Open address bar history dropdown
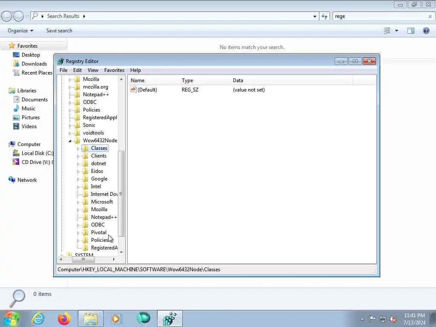The width and height of the screenshot is (436, 327). pyautogui.click(x=315, y=17)
